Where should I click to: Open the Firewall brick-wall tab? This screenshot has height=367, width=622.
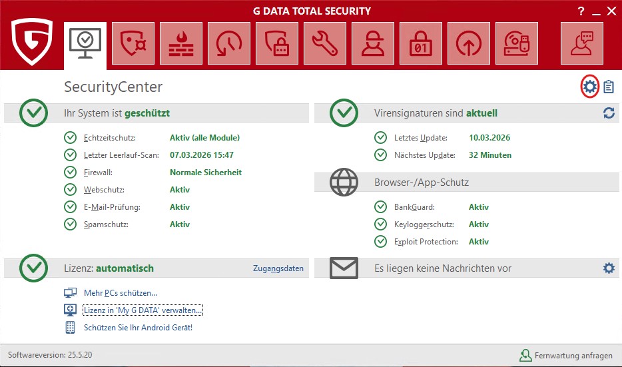coord(181,43)
